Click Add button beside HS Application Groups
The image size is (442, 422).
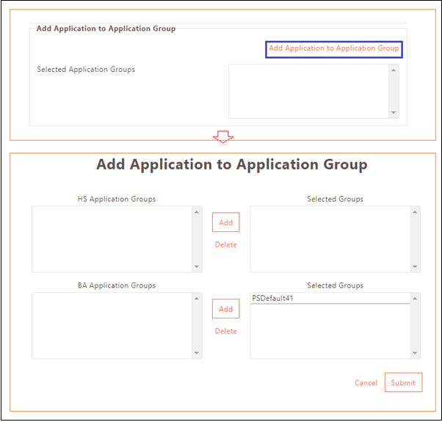click(225, 222)
